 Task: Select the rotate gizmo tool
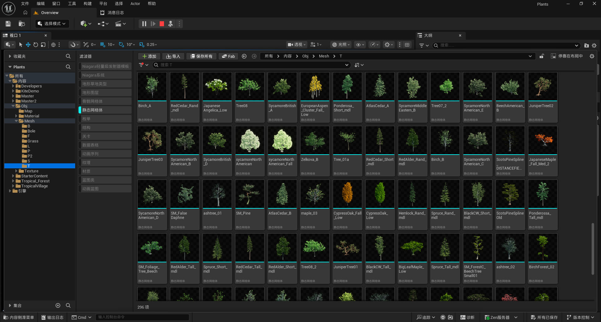coord(36,45)
